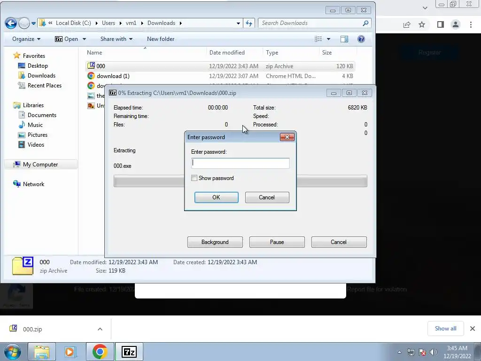This screenshot has height=361, width=481.
Task: Select the 000 zip archive file
Action: click(x=220, y=66)
